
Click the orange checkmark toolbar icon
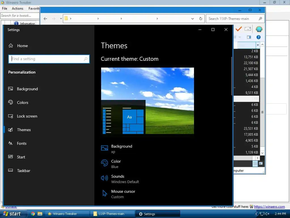point(238,29)
